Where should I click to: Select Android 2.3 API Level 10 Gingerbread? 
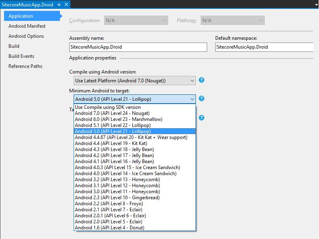pos(135,198)
